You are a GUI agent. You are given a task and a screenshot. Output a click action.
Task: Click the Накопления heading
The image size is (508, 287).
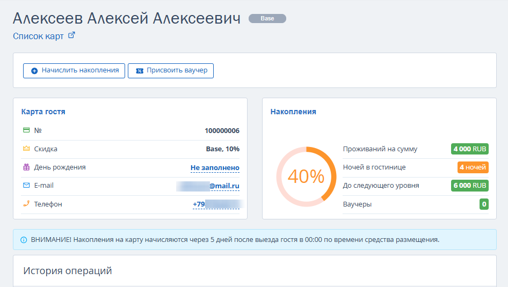pyautogui.click(x=293, y=112)
